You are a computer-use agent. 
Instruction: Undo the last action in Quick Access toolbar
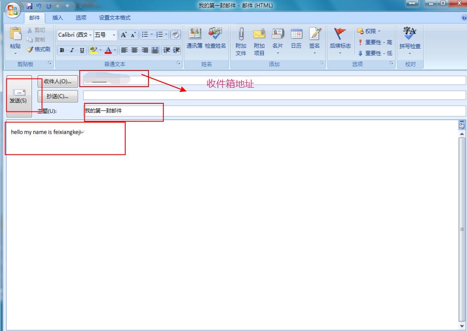(x=39, y=6)
